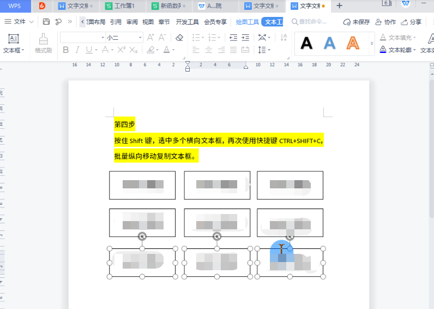Toggle bold formatting
The width and height of the screenshot is (434, 309).
[x=65, y=50]
